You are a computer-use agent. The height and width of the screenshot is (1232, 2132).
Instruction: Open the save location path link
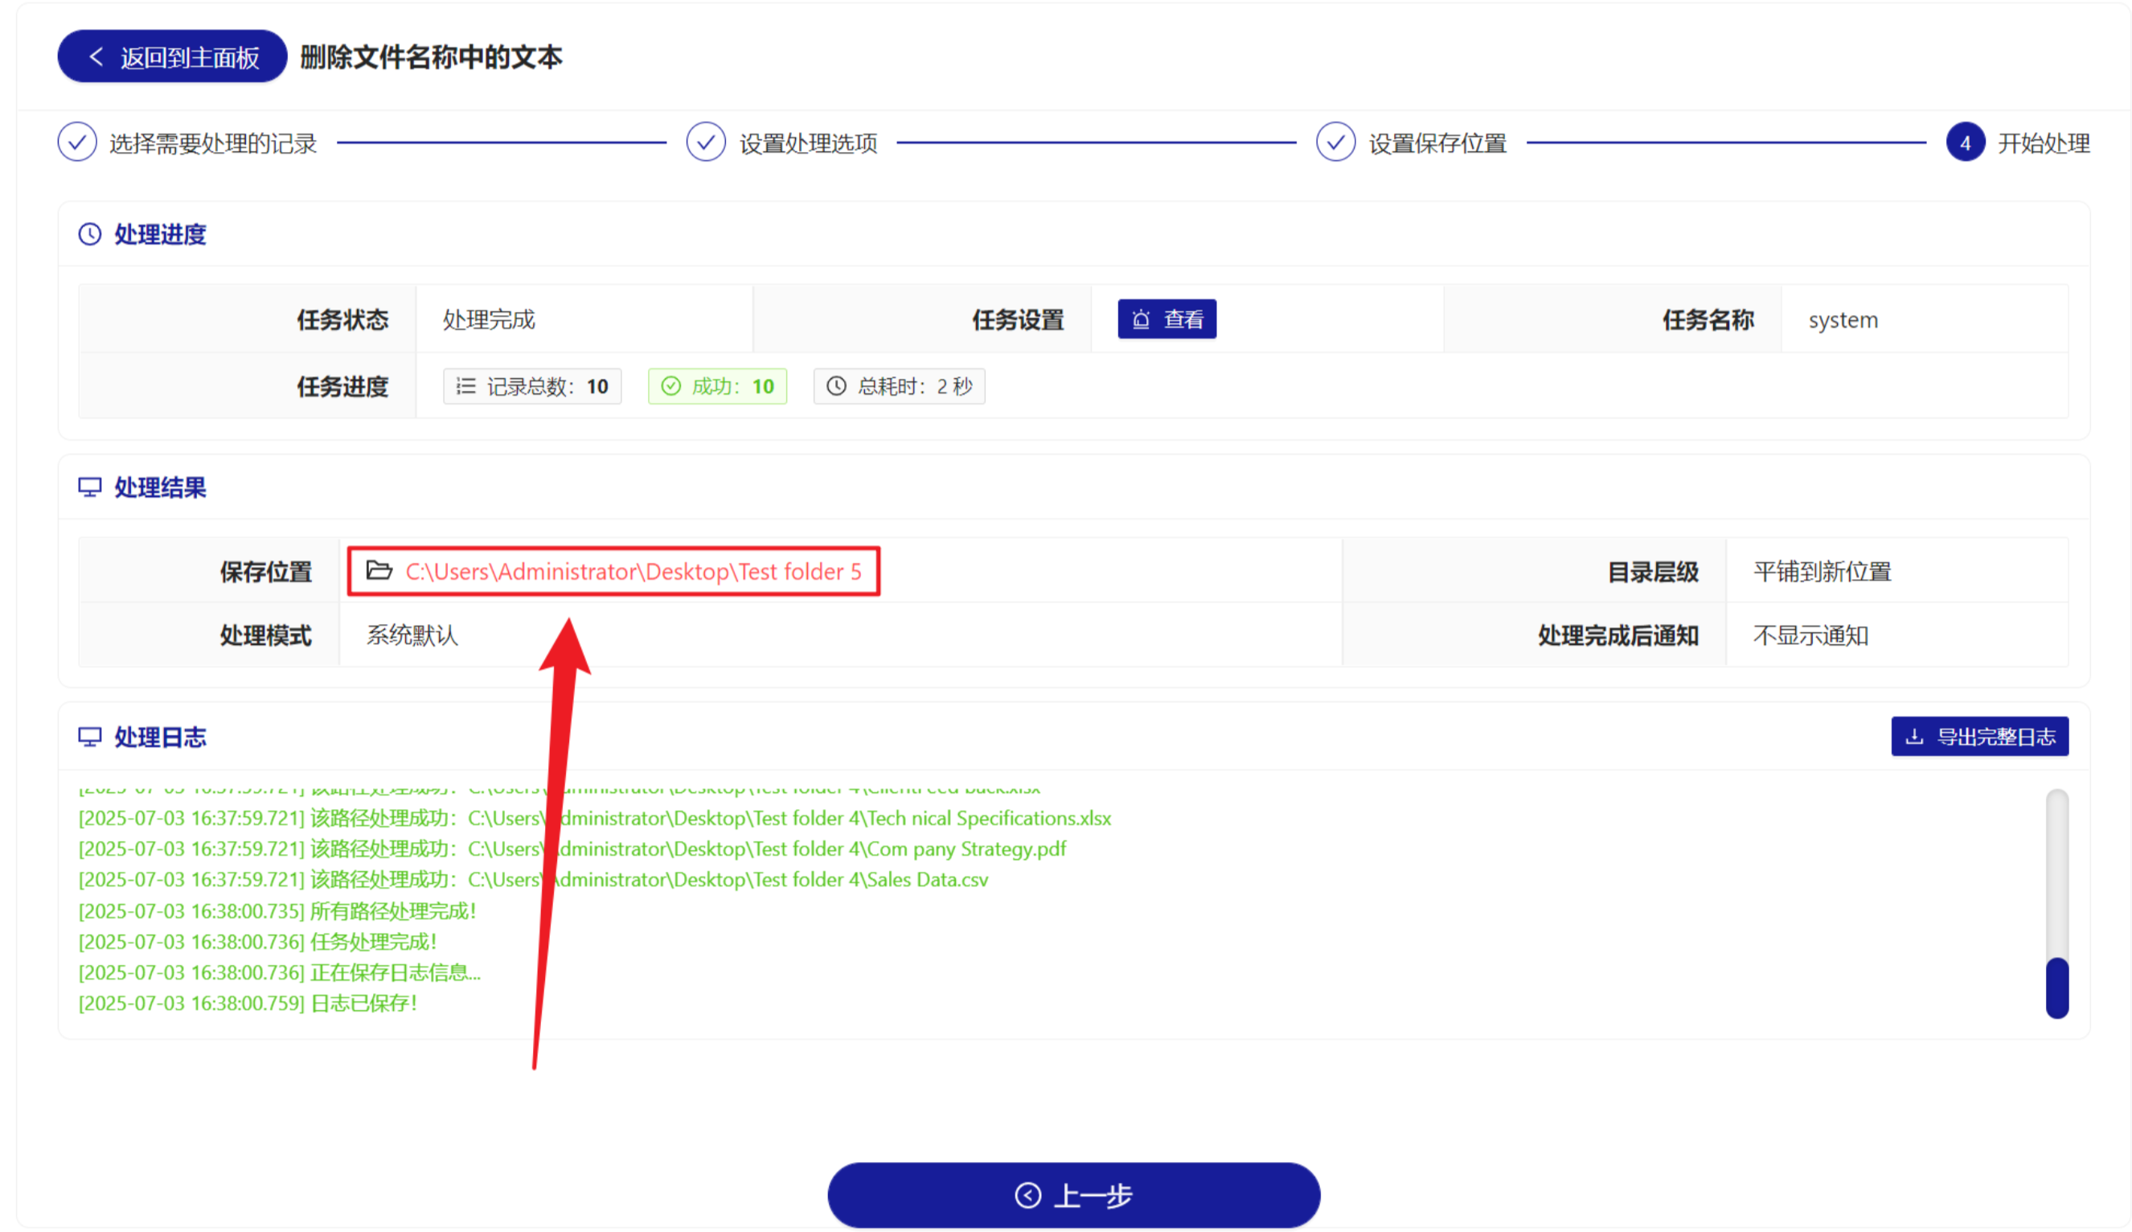[x=633, y=572]
